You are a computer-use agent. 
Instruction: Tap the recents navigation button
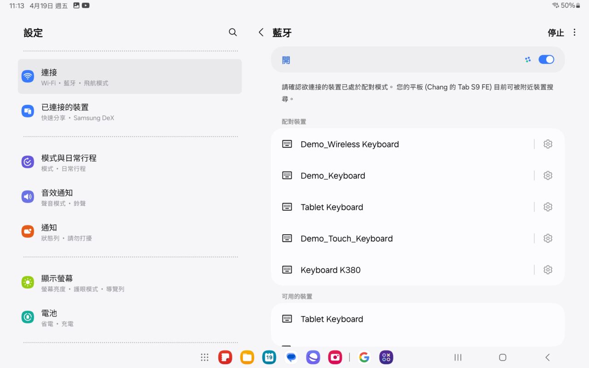click(458, 357)
